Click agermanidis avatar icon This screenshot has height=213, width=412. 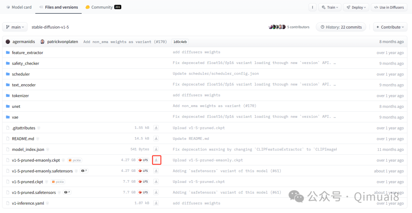coord(8,42)
